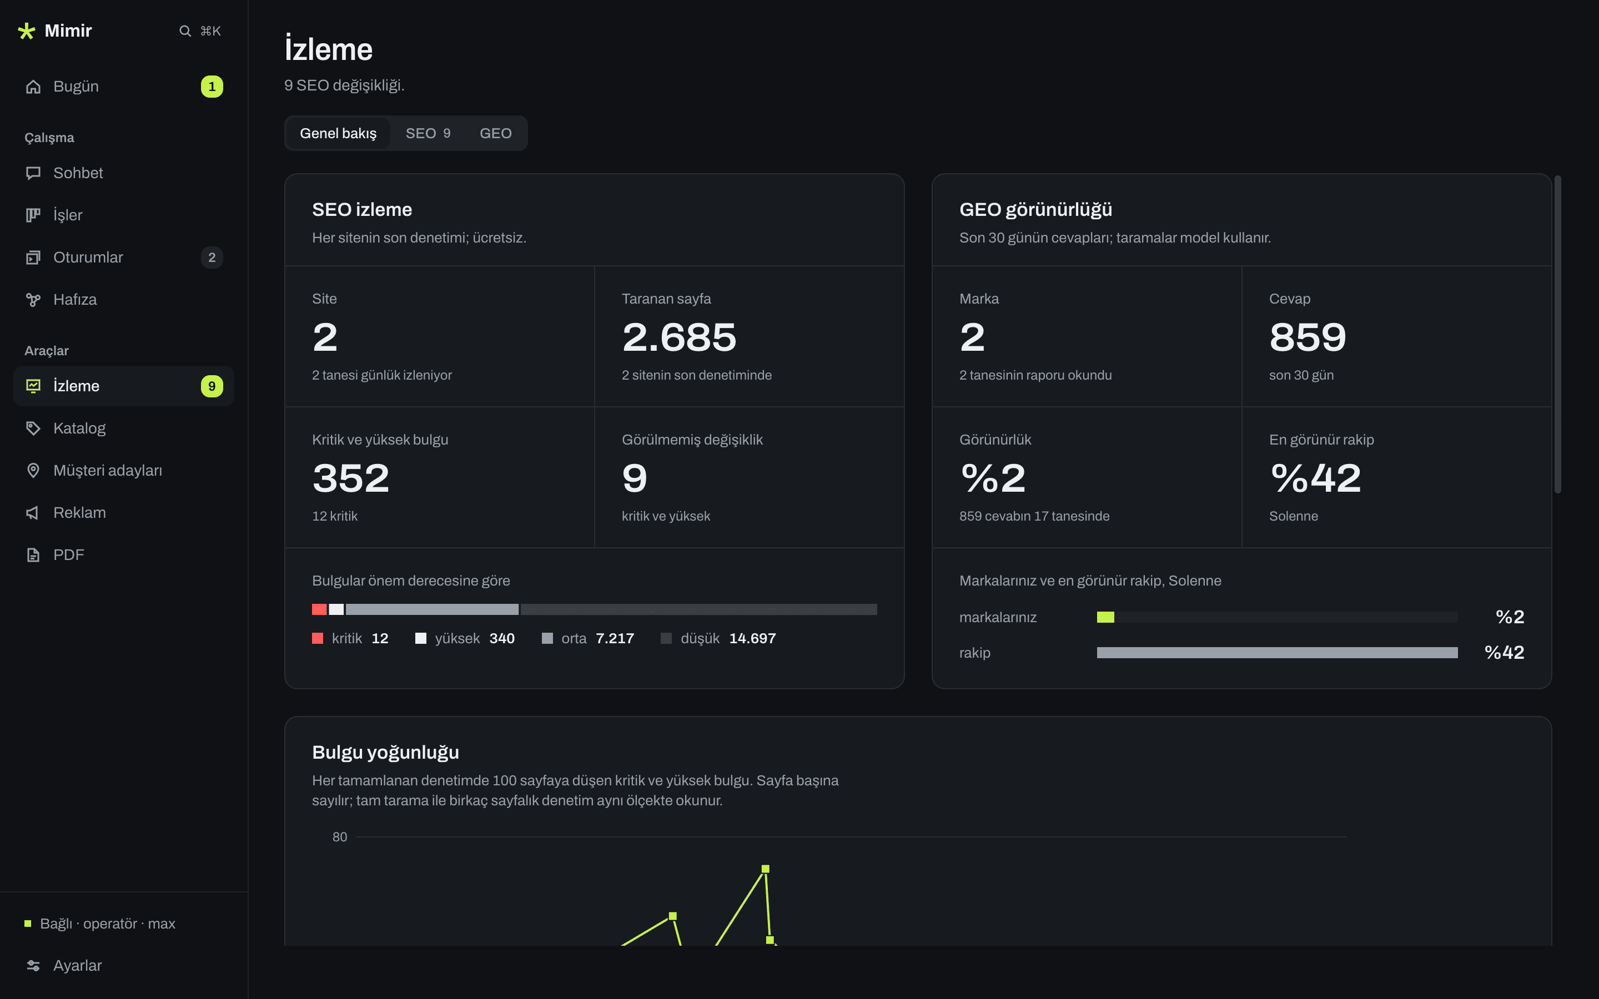Image resolution: width=1599 pixels, height=999 pixels.
Task: Click the Reklam megaphone icon
Action: [33, 513]
